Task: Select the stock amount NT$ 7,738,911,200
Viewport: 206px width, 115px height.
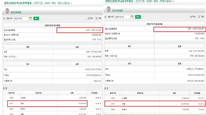Action: 94,52
